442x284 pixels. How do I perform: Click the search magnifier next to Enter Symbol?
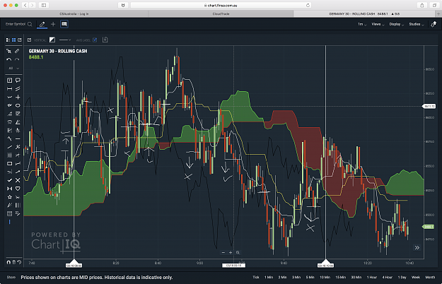coord(30,24)
